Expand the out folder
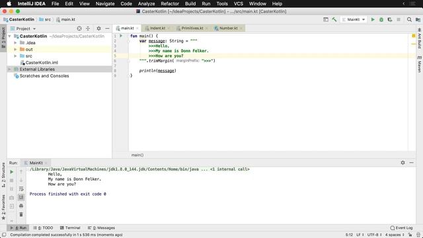 [15, 50]
